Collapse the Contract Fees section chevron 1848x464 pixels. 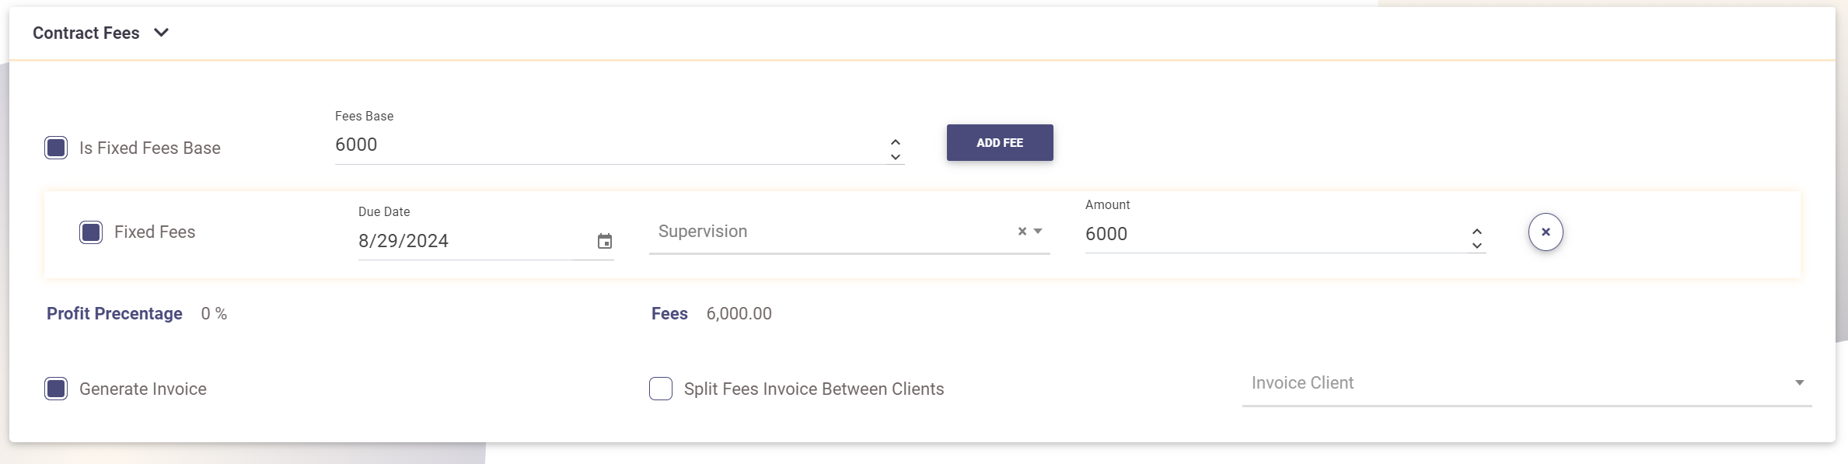(162, 33)
